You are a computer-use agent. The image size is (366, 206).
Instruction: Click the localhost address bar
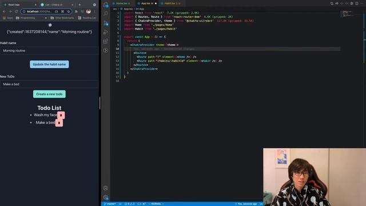pyautogui.click(x=46, y=11)
